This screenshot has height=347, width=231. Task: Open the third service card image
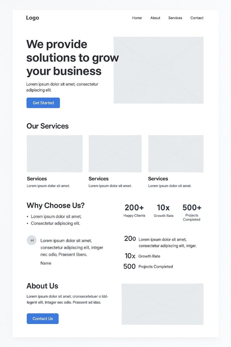tap(176, 154)
